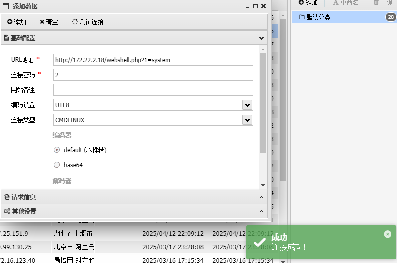The image size is (397, 263).
Task: Click the 网站备注 input field
Action: [153, 90]
